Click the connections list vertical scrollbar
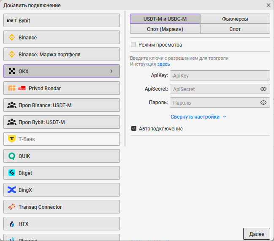This screenshot has height=241, width=274. coord(125,78)
